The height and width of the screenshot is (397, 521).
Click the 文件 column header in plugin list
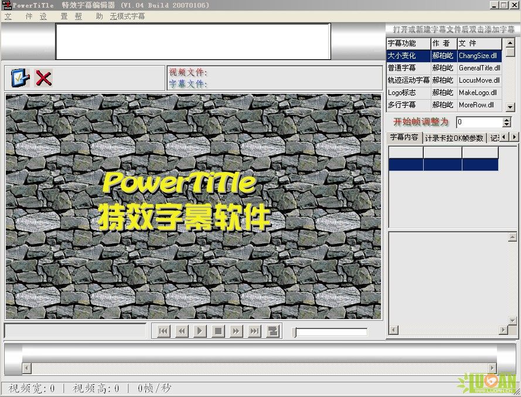479,43
